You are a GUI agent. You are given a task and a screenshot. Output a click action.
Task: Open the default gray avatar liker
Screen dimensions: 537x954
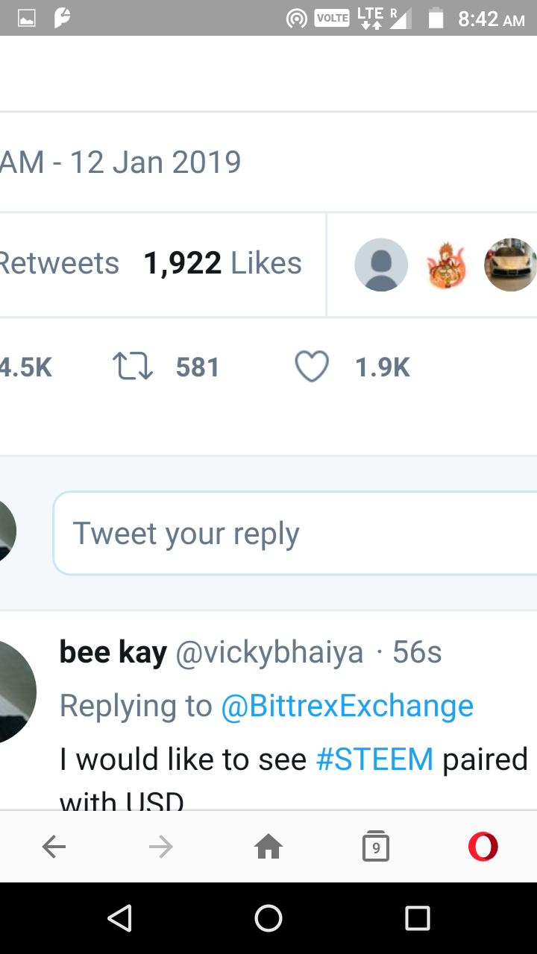coord(381,265)
